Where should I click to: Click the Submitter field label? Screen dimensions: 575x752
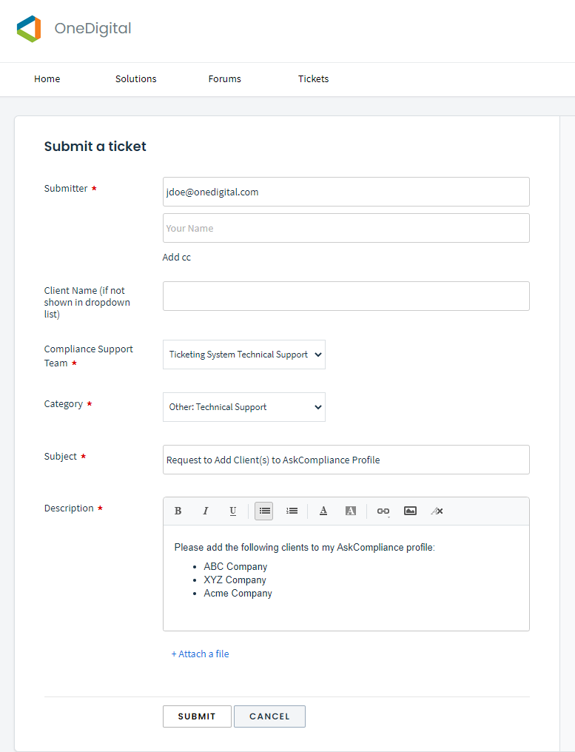(x=66, y=189)
